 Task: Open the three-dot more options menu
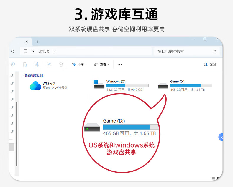[120, 64]
